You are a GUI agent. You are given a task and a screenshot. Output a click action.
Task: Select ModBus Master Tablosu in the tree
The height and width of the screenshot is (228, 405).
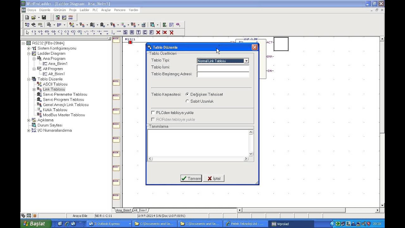click(64, 115)
